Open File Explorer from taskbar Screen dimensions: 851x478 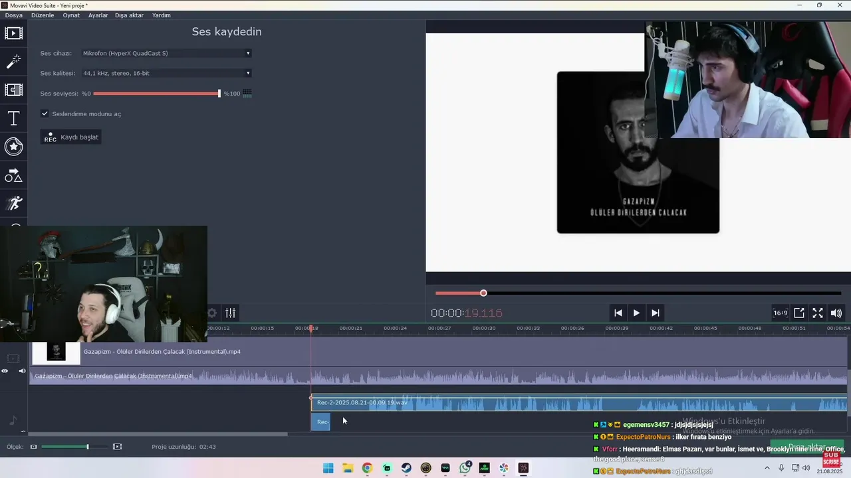pyautogui.click(x=348, y=468)
